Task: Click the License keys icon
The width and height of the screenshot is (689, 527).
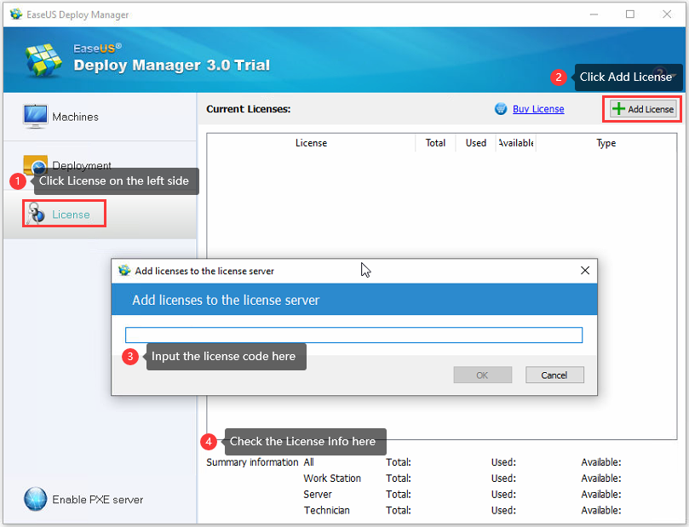Action: pyautogui.click(x=35, y=214)
